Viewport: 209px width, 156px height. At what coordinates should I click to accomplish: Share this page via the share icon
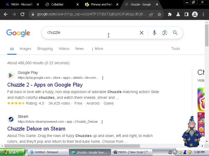click(151, 14)
